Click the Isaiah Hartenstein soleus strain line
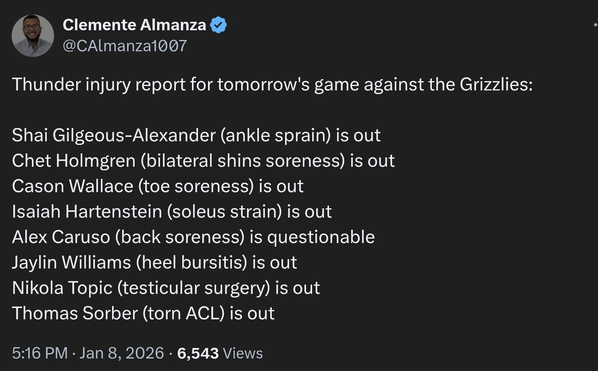 pyautogui.click(x=172, y=212)
